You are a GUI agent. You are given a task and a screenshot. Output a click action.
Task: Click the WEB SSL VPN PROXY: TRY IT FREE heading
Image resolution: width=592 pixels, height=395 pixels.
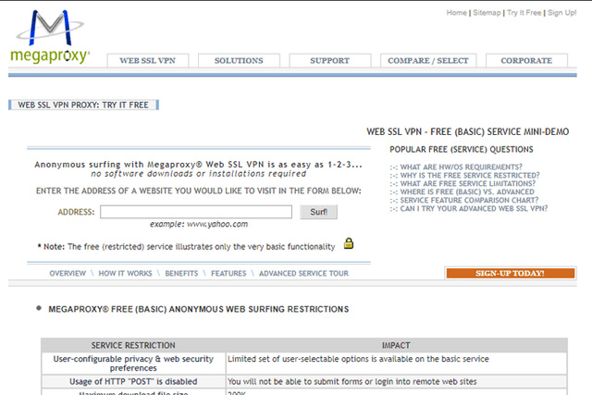[x=83, y=105]
